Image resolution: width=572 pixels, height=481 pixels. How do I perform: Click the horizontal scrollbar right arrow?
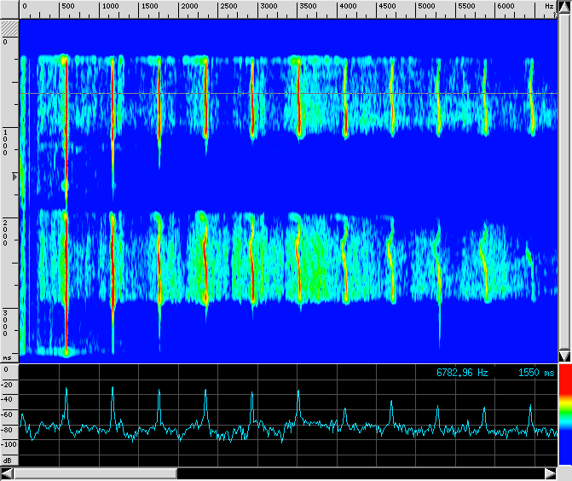(551, 472)
